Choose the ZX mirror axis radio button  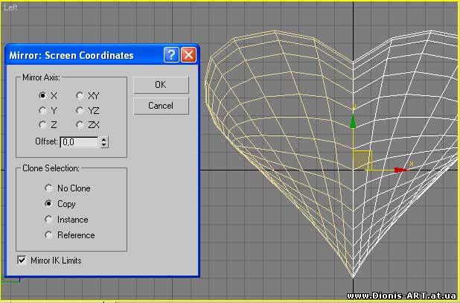coord(80,125)
